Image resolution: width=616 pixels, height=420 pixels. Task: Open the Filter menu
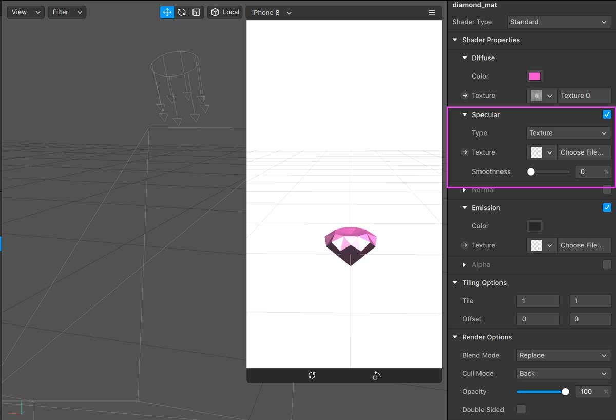click(x=67, y=12)
